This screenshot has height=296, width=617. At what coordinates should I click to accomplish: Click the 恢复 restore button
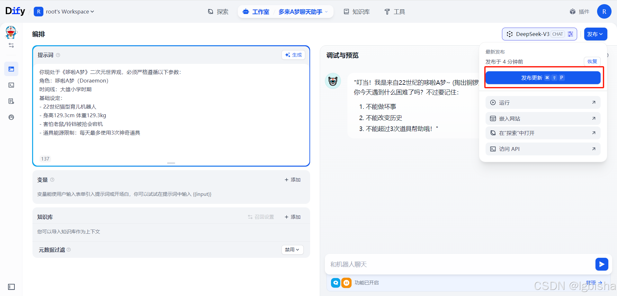coord(592,61)
